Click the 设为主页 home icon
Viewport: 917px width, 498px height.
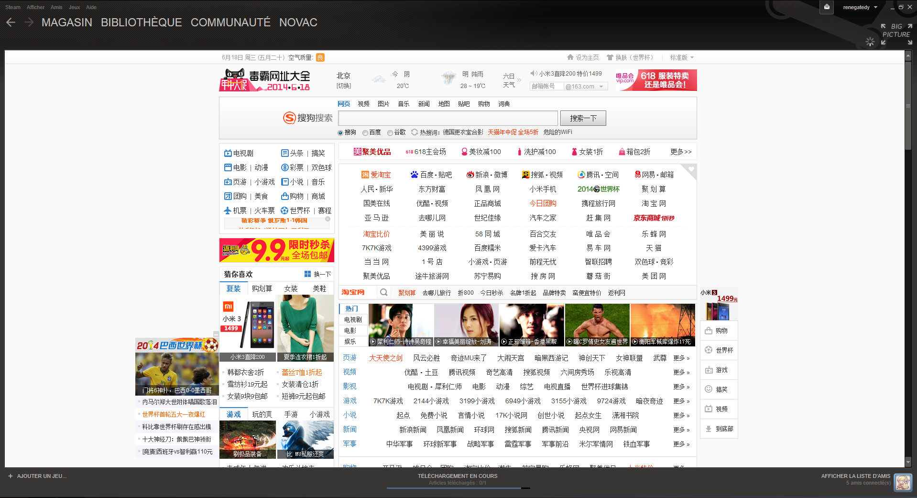click(570, 57)
